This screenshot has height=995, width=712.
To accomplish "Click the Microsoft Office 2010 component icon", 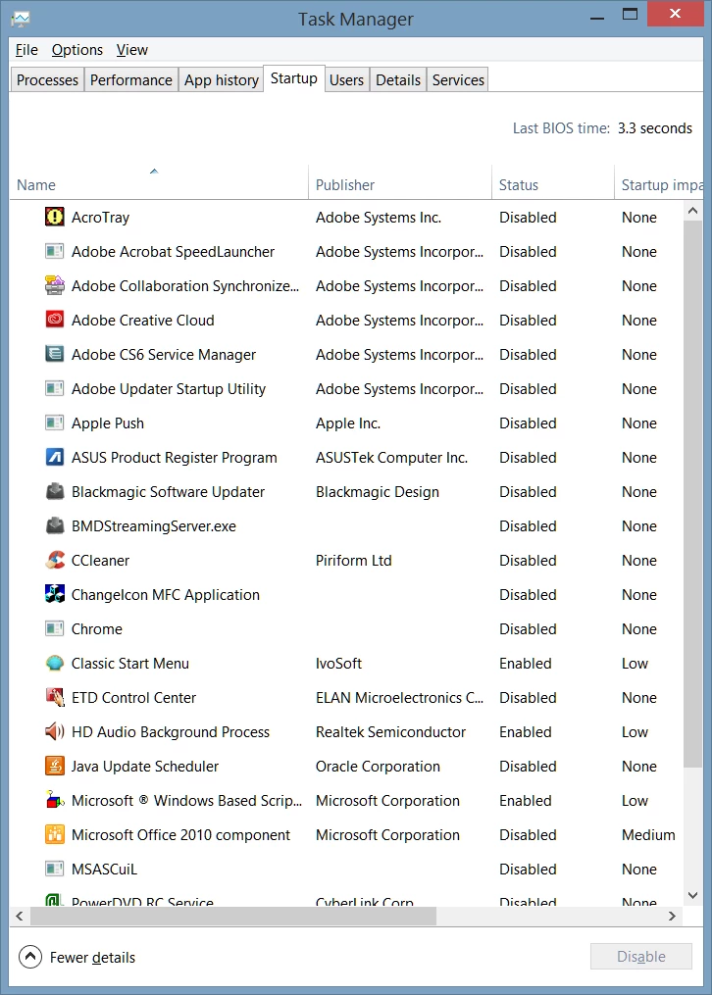I will 55,834.
